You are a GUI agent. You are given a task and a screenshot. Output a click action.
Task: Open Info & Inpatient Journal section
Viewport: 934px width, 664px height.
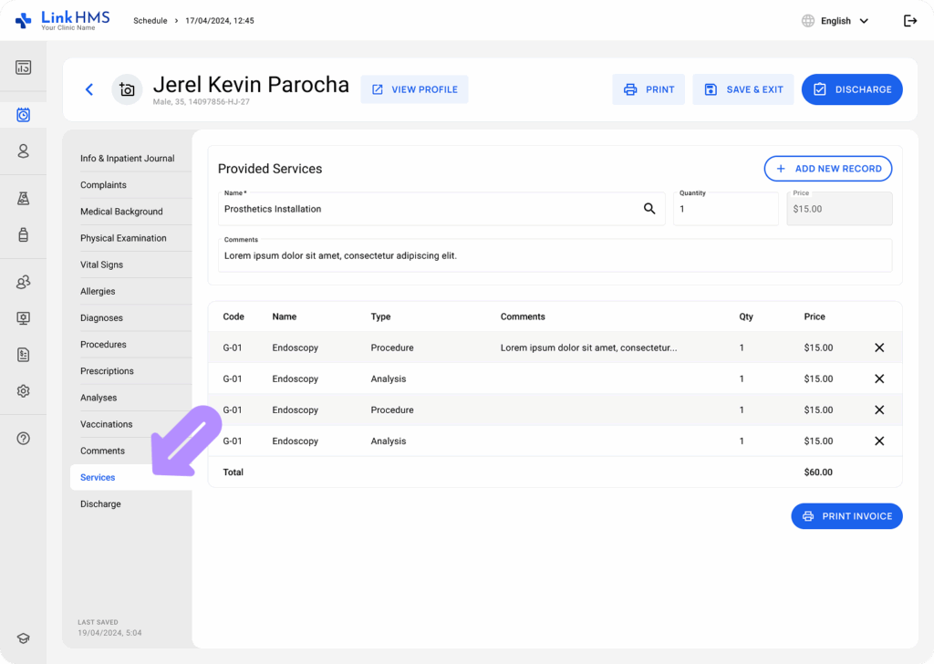tap(128, 159)
